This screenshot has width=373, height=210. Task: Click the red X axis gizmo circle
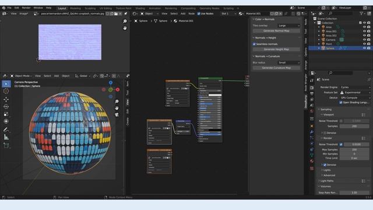[x=118, y=89]
